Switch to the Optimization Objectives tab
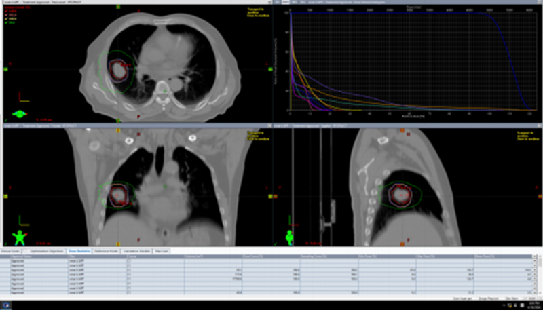The image size is (543, 310). pos(45,251)
